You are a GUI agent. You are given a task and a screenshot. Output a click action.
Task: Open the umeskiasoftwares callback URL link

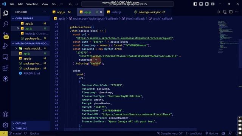tap(137, 114)
